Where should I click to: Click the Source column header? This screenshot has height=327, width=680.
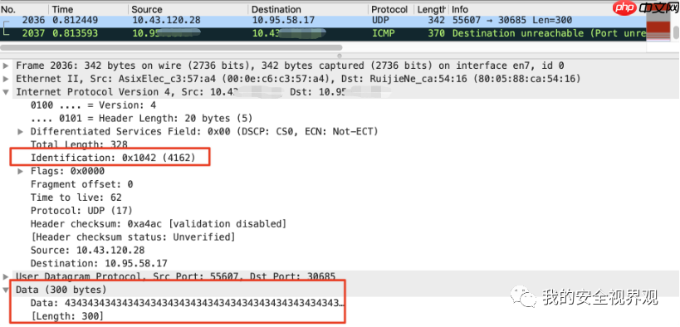pos(188,9)
